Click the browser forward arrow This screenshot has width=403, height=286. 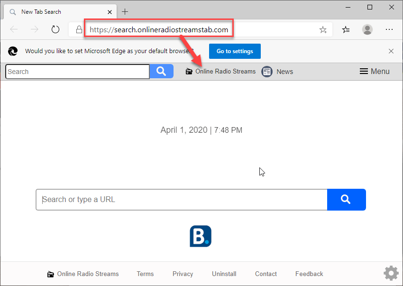[35, 29]
